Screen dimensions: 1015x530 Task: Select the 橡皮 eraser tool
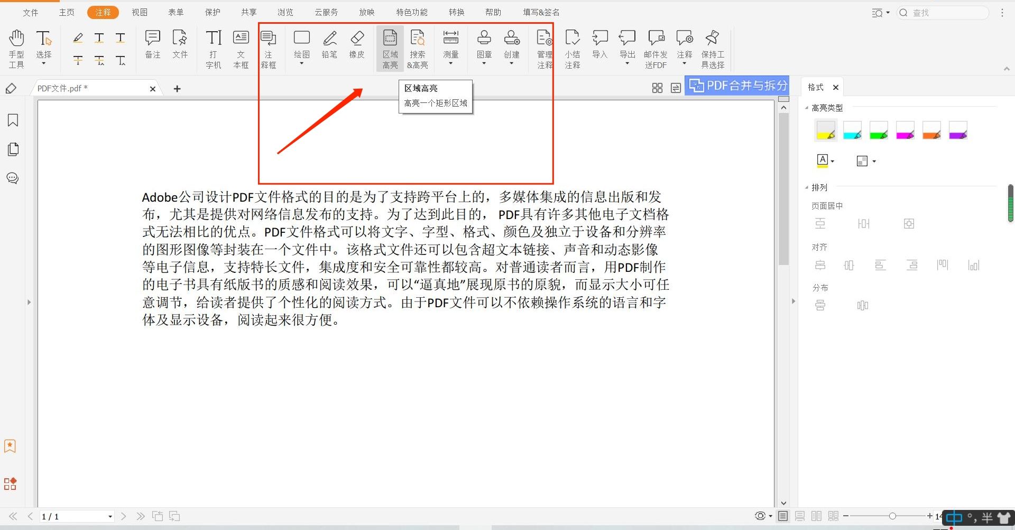coord(357,48)
